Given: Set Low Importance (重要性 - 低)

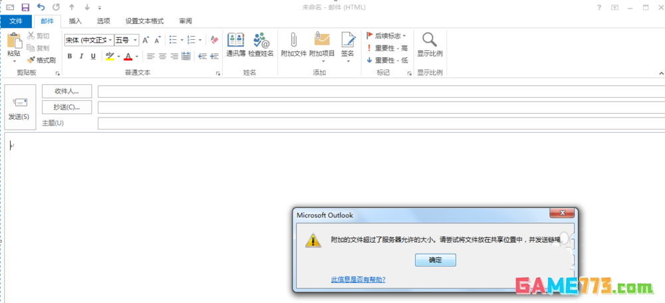Looking at the screenshot, I should click(x=387, y=60).
